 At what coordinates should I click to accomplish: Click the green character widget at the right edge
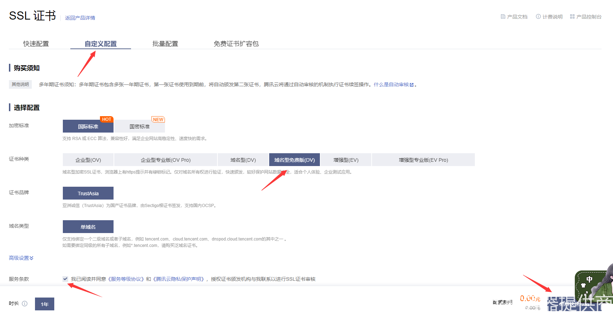tap(593, 283)
